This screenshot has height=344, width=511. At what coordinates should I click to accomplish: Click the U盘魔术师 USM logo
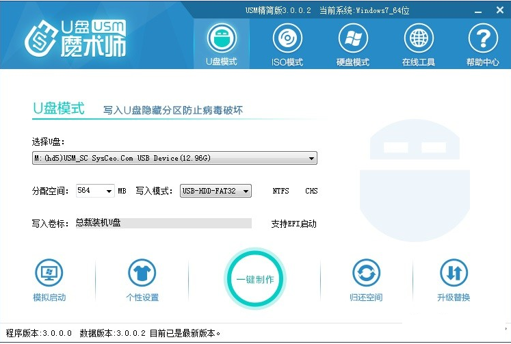click(x=75, y=38)
